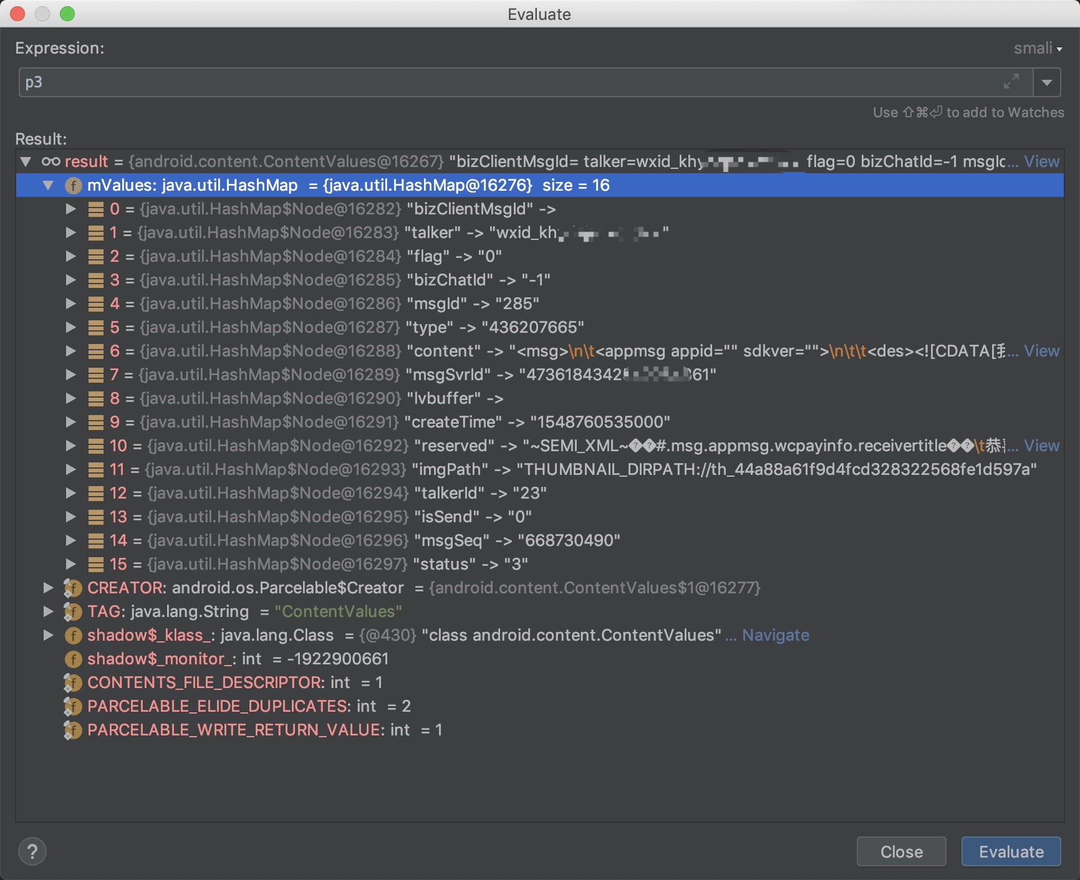Expand the content entry node
The image size is (1080, 880).
click(x=71, y=351)
